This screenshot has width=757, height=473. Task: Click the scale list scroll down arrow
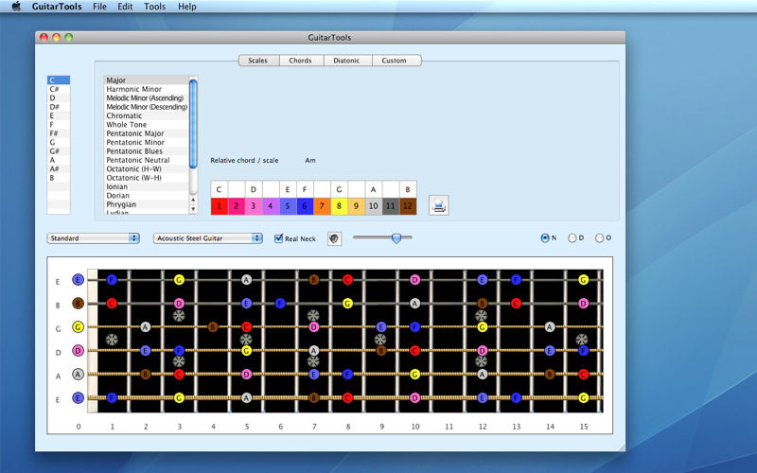point(193,209)
